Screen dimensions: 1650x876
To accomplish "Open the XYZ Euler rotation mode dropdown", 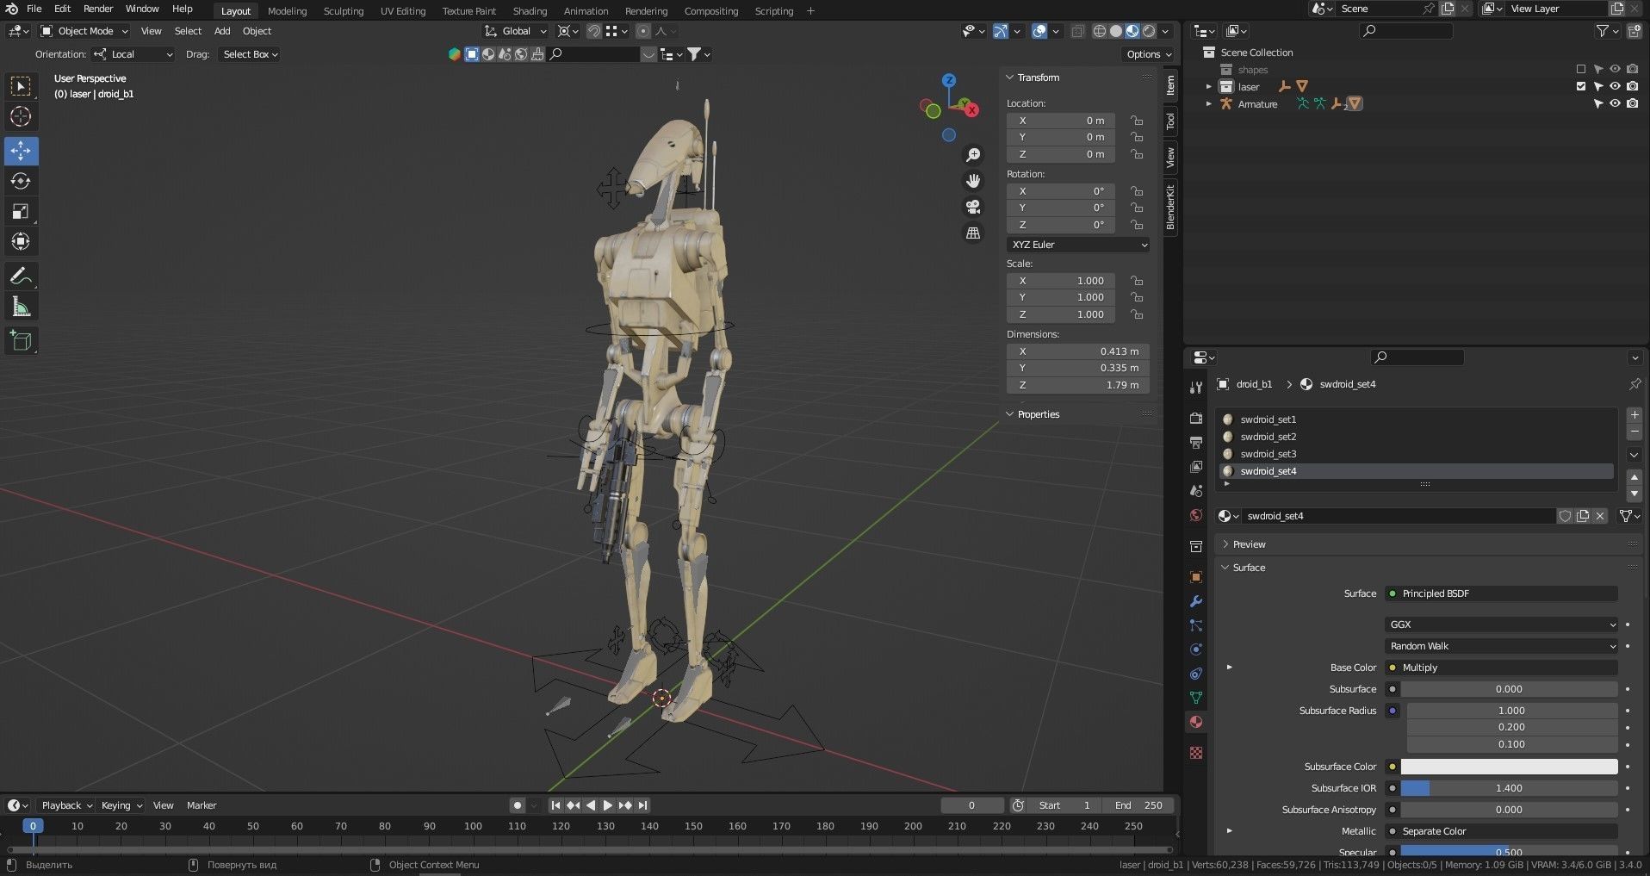I will pyautogui.click(x=1078, y=245).
